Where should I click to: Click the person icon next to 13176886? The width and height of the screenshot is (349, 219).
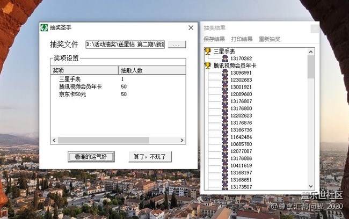pos(225,158)
